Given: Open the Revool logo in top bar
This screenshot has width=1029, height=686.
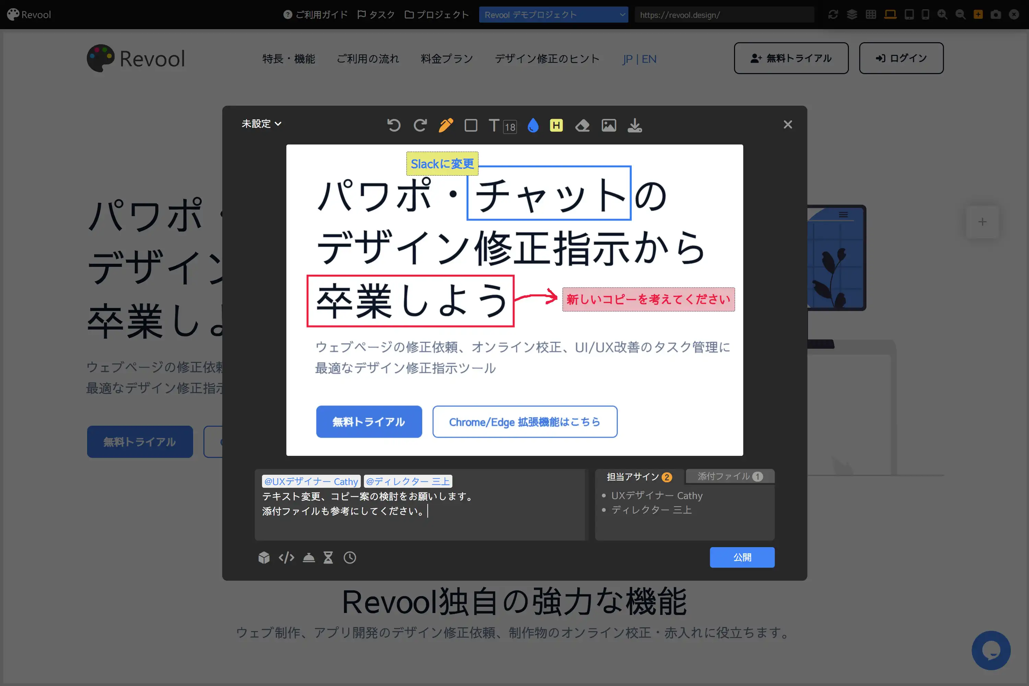Looking at the screenshot, I should [x=29, y=14].
